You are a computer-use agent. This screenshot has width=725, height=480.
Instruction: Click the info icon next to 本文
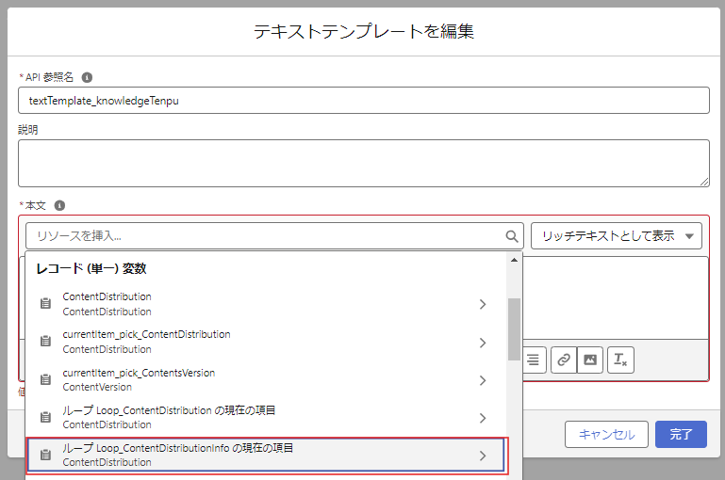click(x=59, y=205)
